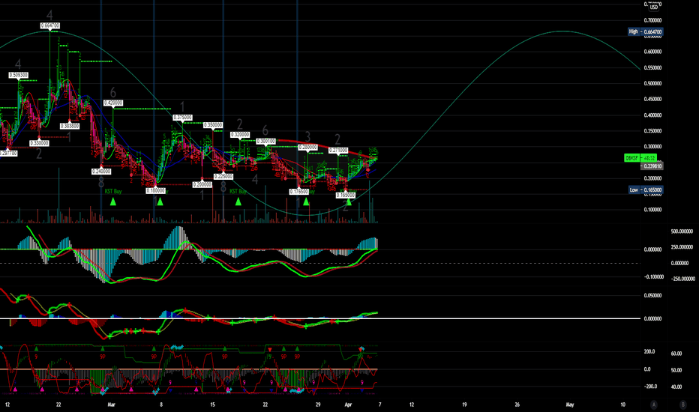Click the 0.700000 price axis value
The width and height of the screenshot is (699, 412).
click(652, 20)
